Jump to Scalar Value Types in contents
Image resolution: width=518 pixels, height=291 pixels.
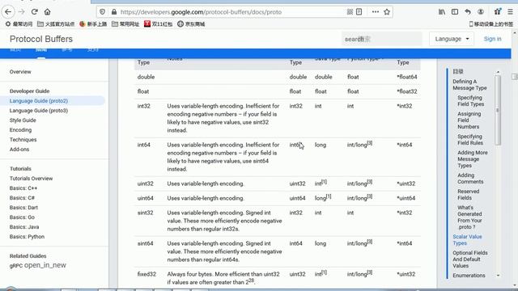(467, 240)
